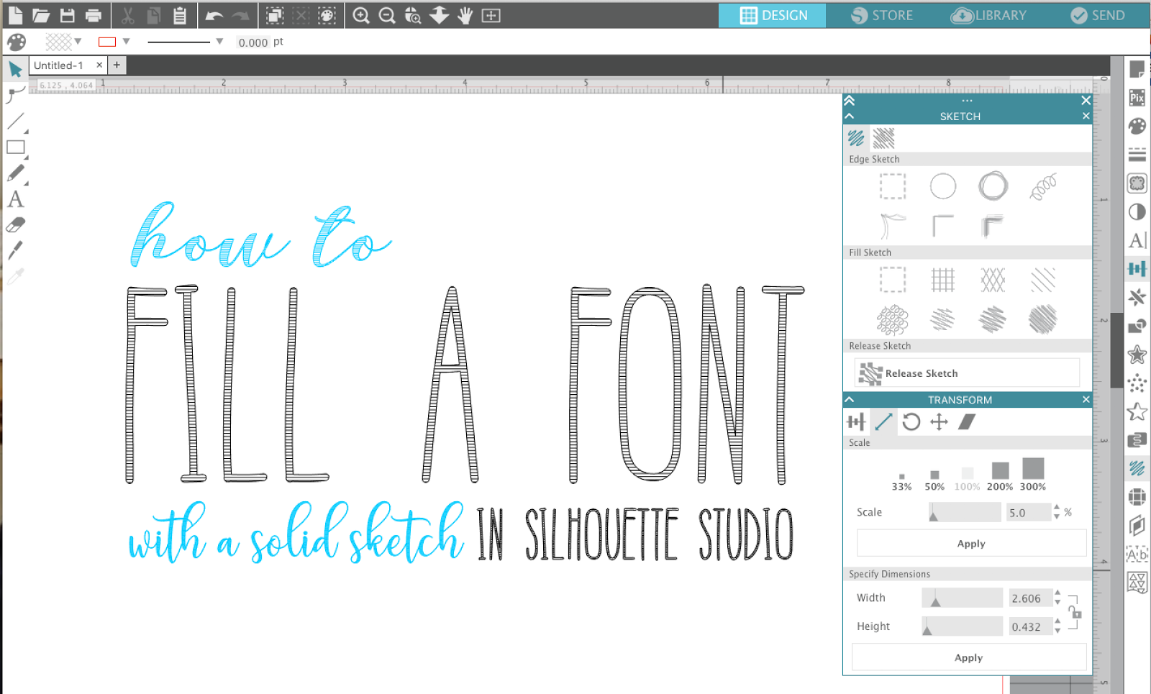The height and width of the screenshot is (694, 1151).
Task: Choose the Knife tool
Action: pyautogui.click(x=16, y=250)
